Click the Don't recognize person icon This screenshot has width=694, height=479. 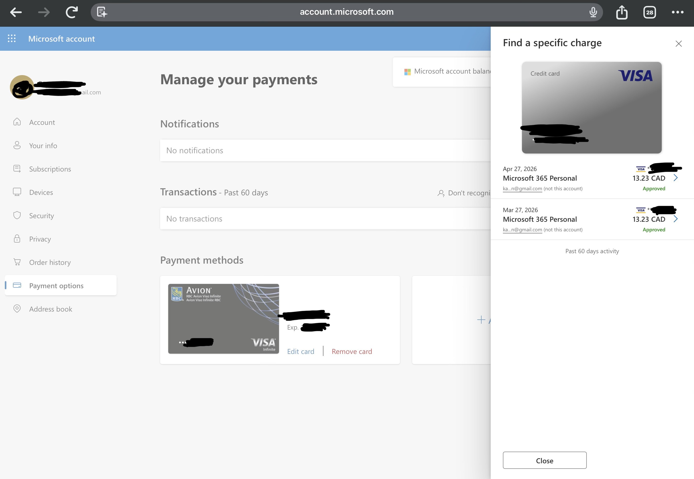coord(441,193)
